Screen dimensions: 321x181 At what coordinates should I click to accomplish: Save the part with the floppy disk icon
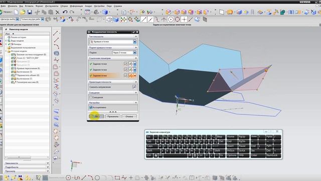click(x=30, y=12)
